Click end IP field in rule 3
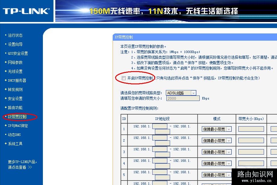Viewport: 277px width, 185px height. coord(162,155)
